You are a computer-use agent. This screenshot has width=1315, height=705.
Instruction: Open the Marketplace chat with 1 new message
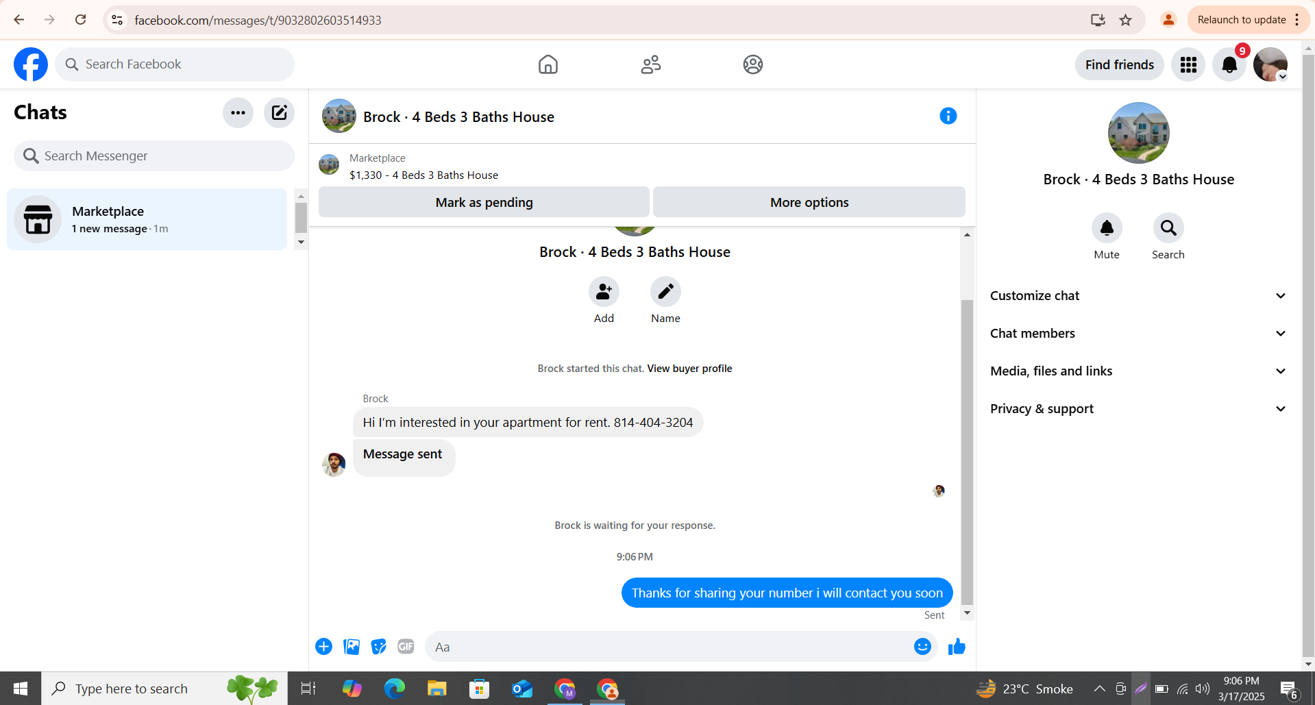pyautogui.click(x=147, y=219)
